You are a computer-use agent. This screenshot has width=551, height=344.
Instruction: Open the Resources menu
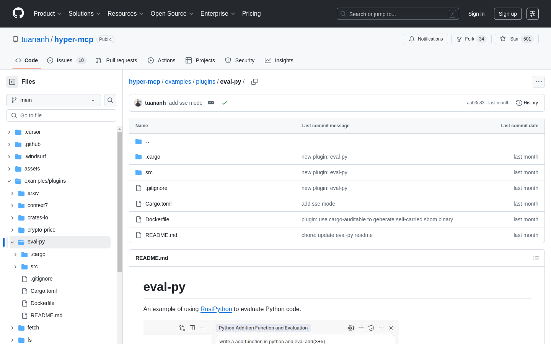(126, 14)
